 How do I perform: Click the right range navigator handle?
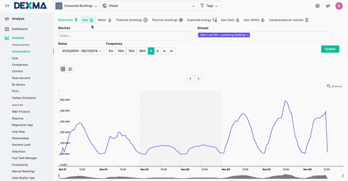pos(343,176)
